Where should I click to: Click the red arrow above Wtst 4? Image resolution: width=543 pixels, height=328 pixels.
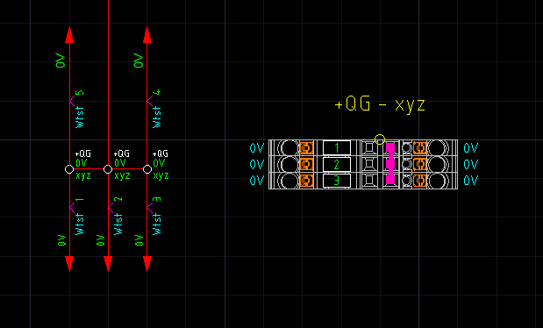147,34
